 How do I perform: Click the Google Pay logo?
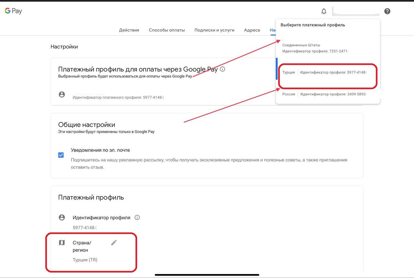[13, 11]
